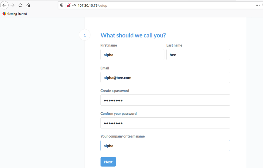
Task: Click the 'Confirm your password' label
Action: click(118, 114)
